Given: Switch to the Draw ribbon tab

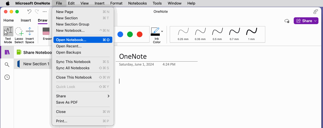Looking at the screenshot, I should 43,20.
